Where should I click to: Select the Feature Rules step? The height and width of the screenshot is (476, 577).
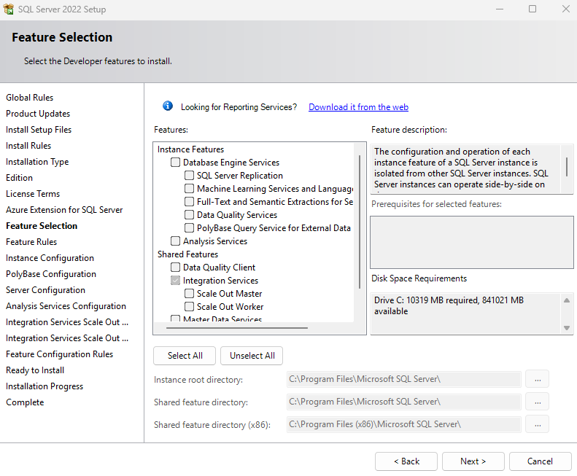coord(31,242)
